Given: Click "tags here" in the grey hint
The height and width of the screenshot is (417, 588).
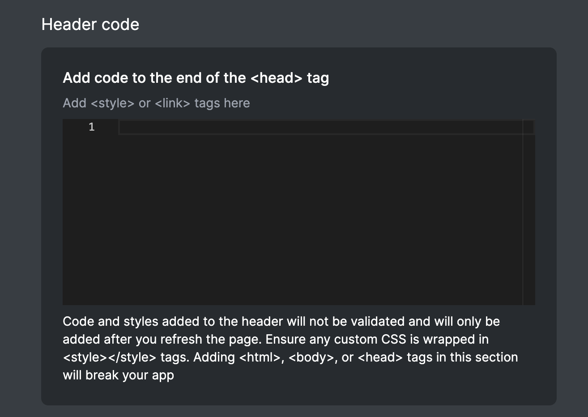Looking at the screenshot, I should pos(222,103).
